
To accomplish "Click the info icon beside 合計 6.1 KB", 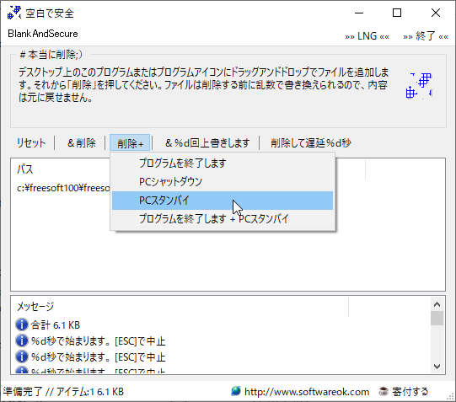I will (x=22, y=324).
